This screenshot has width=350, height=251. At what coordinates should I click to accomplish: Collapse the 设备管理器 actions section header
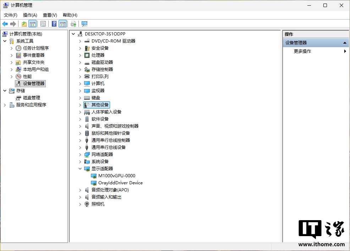tap(344, 43)
